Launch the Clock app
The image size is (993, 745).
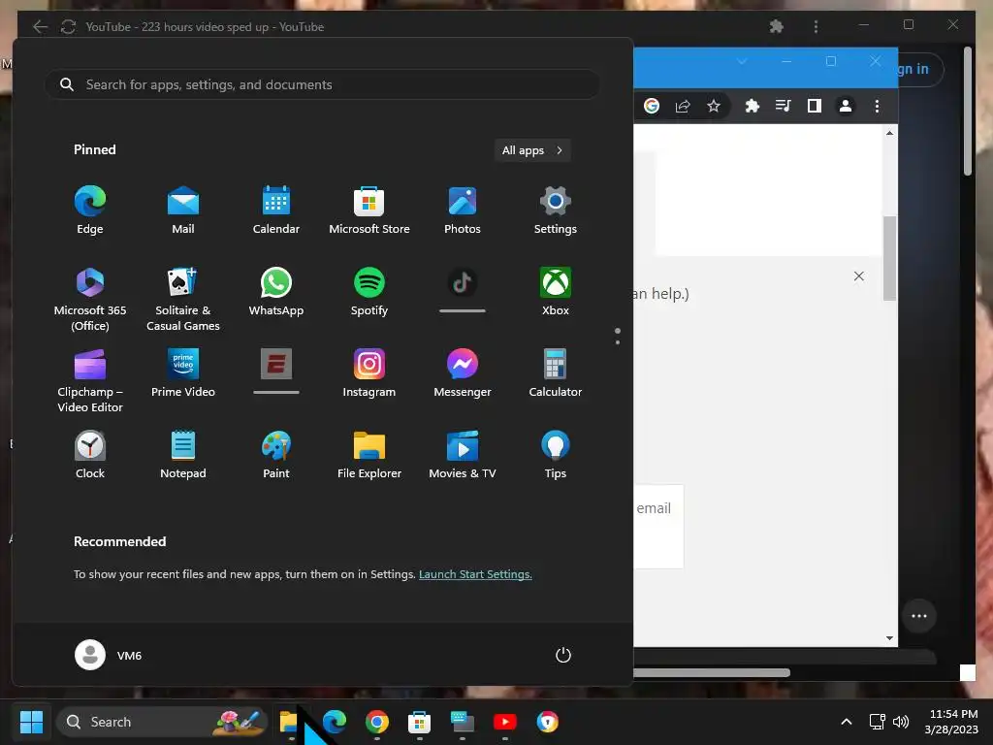click(x=90, y=454)
